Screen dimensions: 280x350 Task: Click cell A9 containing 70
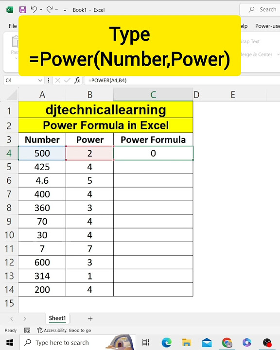(x=42, y=222)
